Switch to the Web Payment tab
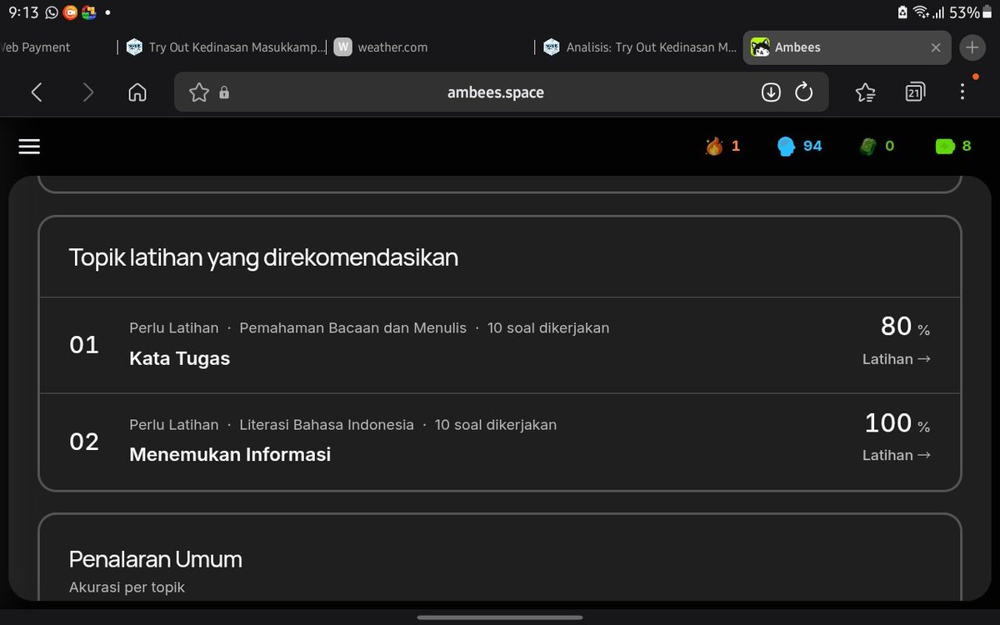Image resolution: width=1000 pixels, height=625 pixels. coord(58,47)
